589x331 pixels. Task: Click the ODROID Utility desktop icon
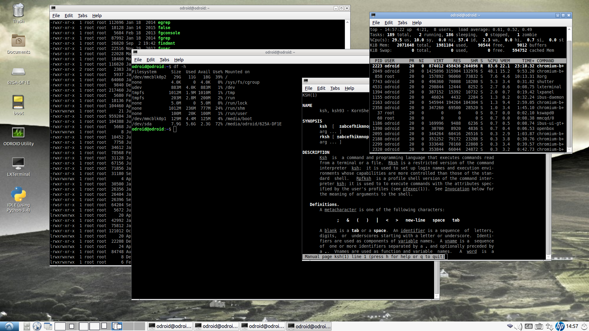point(18,133)
